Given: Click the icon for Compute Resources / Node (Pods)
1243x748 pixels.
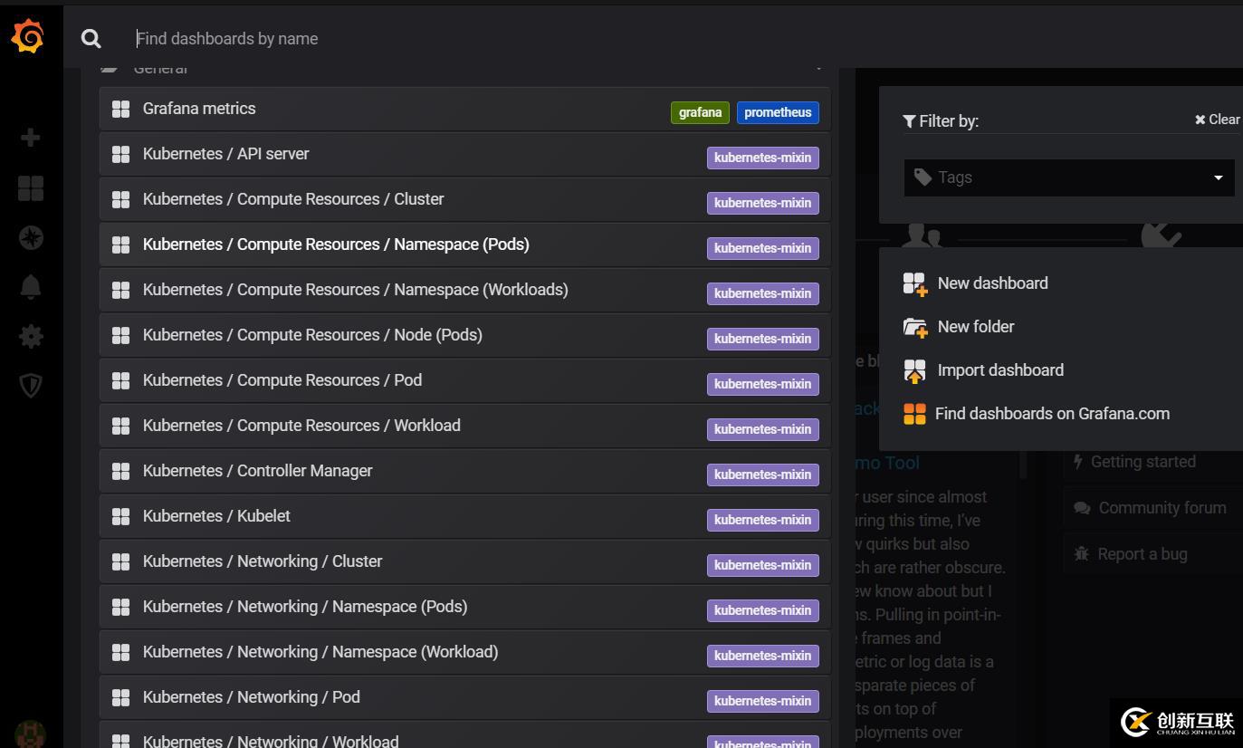Looking at the screenshot, I should tap(120, 335).
